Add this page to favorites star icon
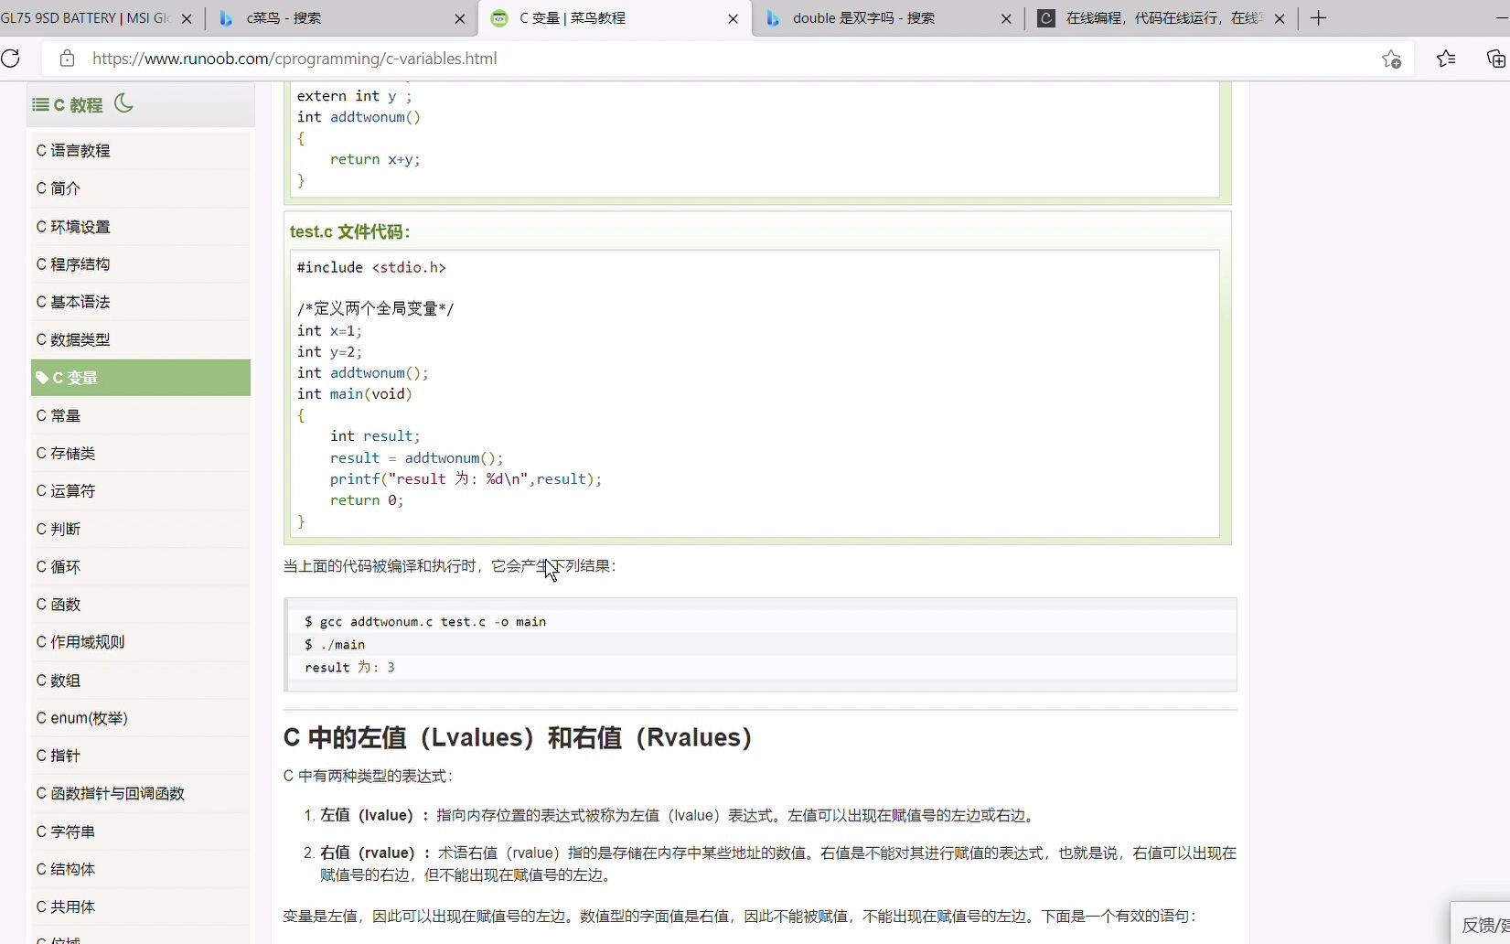 tap(1391, 59)
